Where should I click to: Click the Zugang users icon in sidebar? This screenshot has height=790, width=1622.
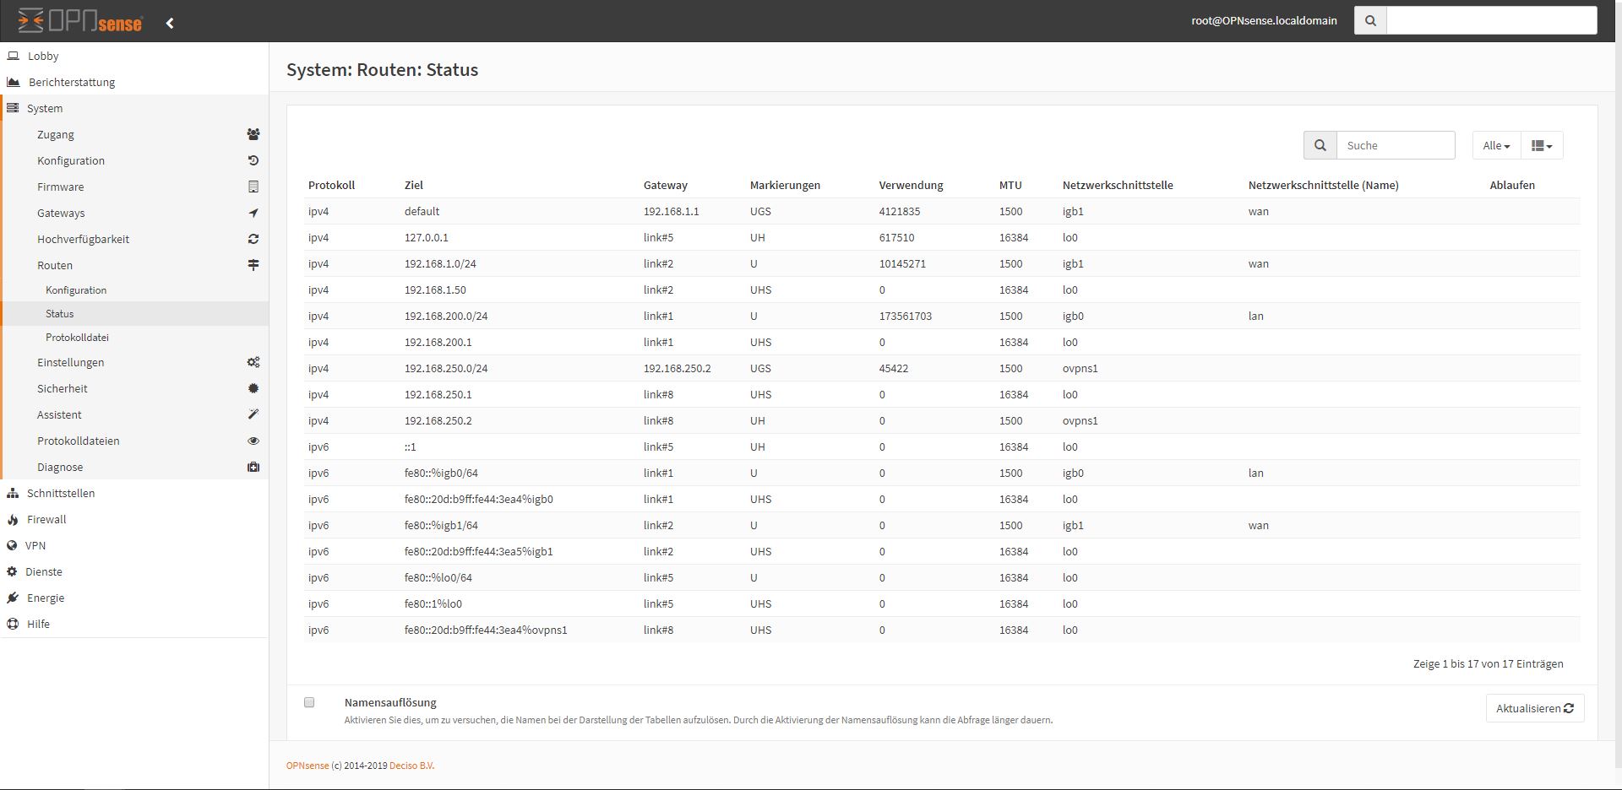coord(253,134)
